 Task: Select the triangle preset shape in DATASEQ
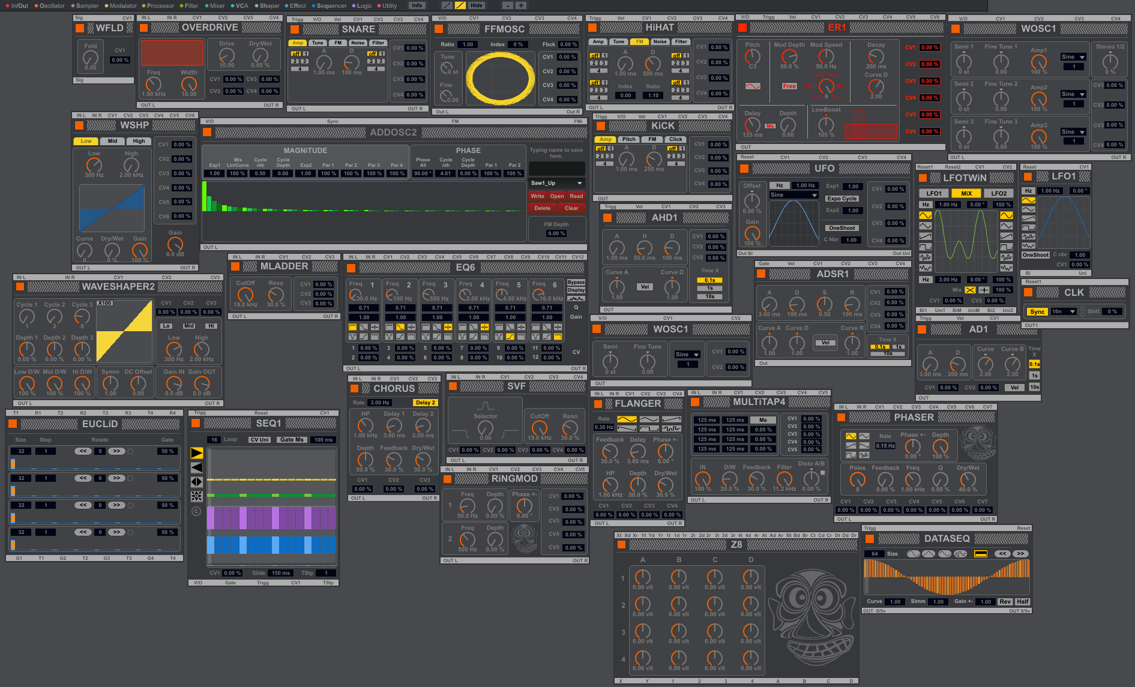928,554
